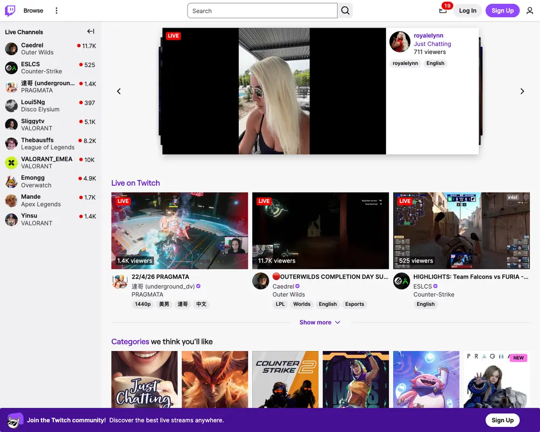Click the 中文 tag
This screenshot has height=432, width=540.
[x=201, y=304]
